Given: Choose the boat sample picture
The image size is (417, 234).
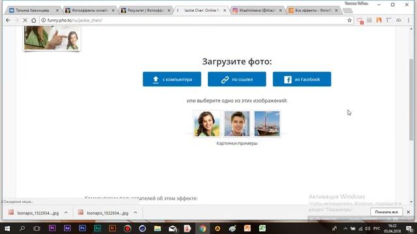Looking at the screenshot, I should click(266, 123).
